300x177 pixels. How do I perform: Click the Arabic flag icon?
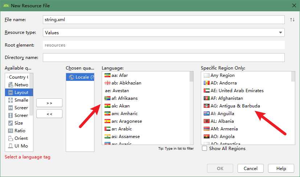coord(108,129)
